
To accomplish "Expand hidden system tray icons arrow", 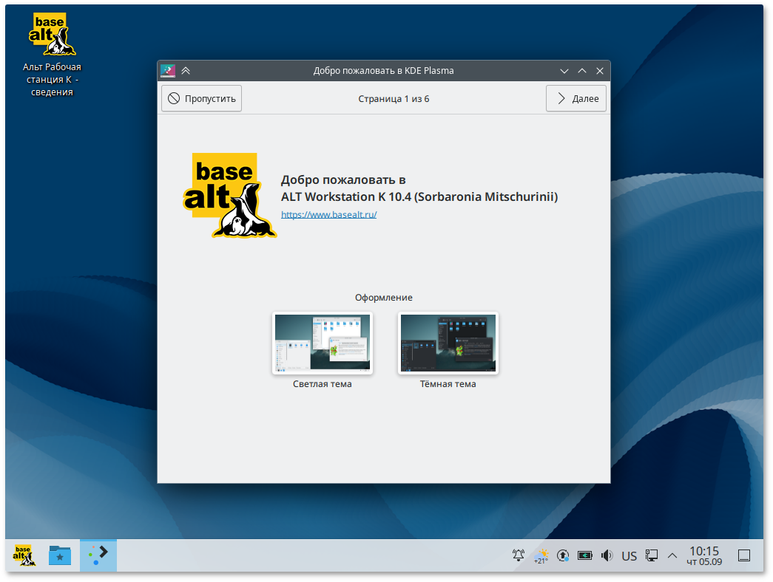I will [672, 555].
